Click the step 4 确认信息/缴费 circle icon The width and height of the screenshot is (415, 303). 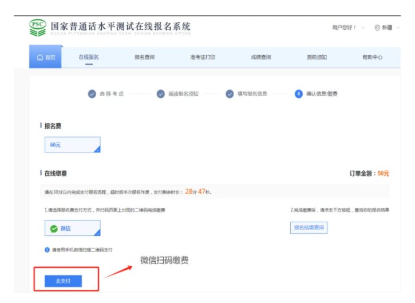pyautogui.click(x=298, y=94)
